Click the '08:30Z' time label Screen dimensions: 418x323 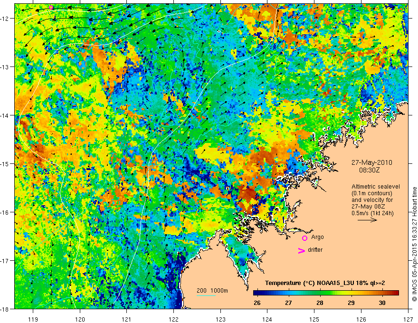(369, 170)
